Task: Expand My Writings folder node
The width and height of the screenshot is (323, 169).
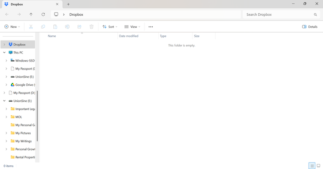Action: (x=6, y=141)
